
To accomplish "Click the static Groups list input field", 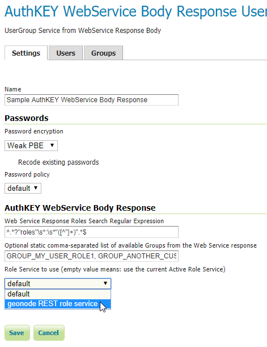I will click(91, 256).
